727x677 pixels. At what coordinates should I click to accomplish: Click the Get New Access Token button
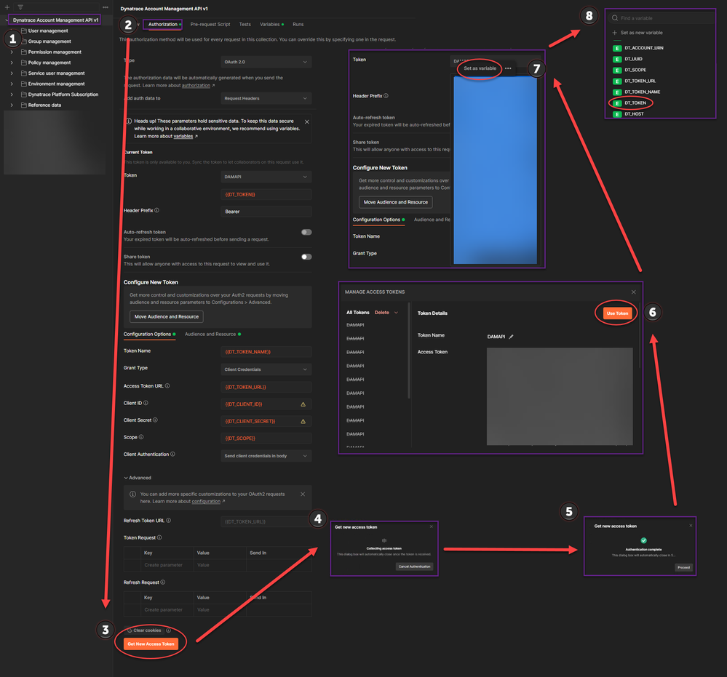(x=151, y=644)
